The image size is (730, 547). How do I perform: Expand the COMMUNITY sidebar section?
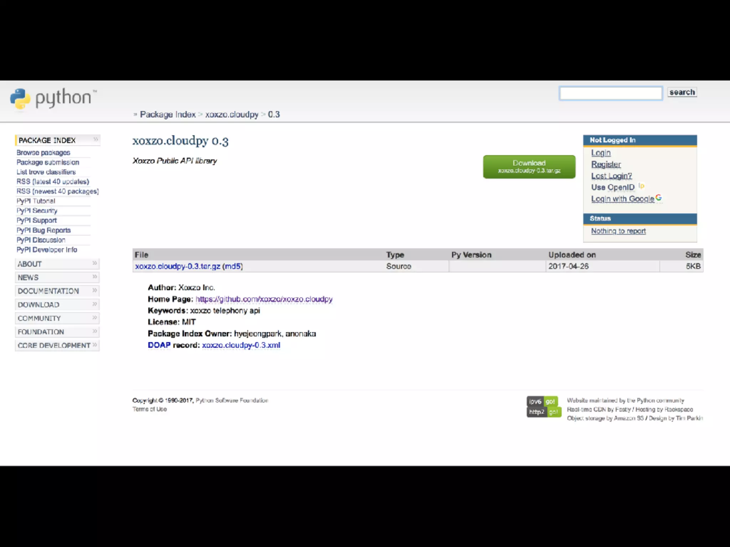tap(57, 318)
